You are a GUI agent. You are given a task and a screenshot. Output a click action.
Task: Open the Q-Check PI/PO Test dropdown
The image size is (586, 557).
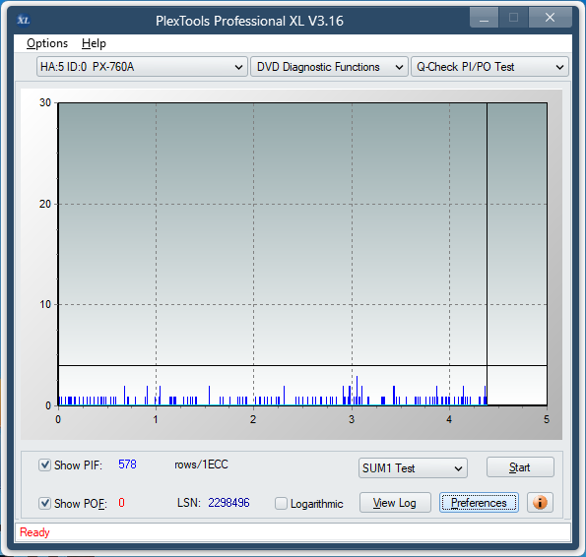pos(489,67)
